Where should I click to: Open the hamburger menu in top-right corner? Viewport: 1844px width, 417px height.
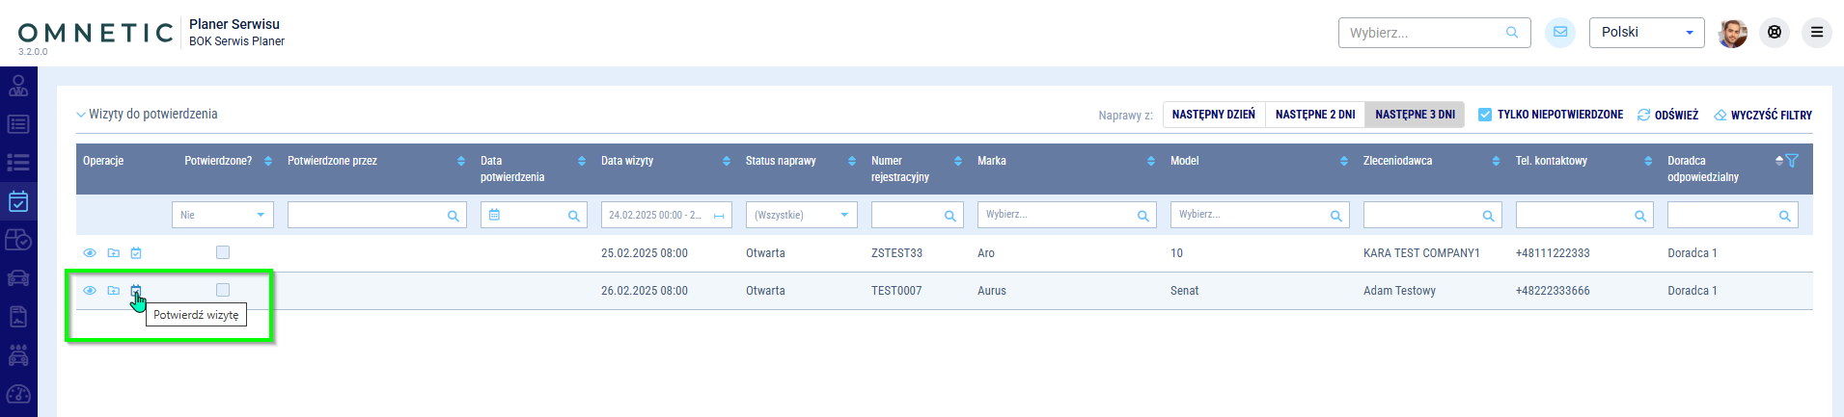click(1816, 33)
